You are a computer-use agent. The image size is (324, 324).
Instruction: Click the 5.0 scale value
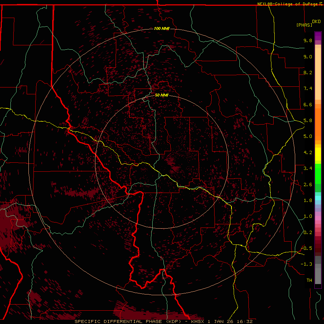[308, 136]
